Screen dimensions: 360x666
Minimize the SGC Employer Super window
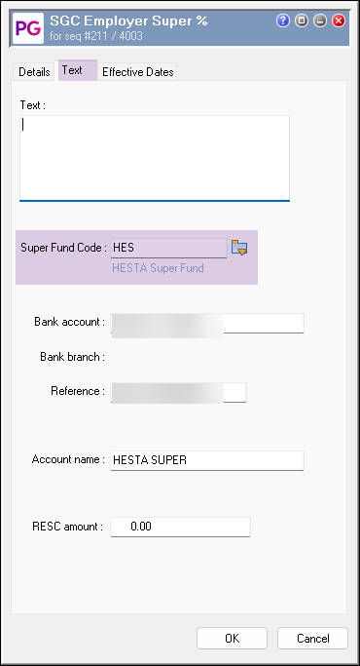320,20
